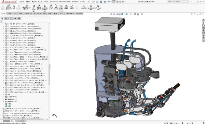This screenshot has width=205, height=124.
Task: Switch to DisplayManager color ball tab
Action: pos(19,18)
